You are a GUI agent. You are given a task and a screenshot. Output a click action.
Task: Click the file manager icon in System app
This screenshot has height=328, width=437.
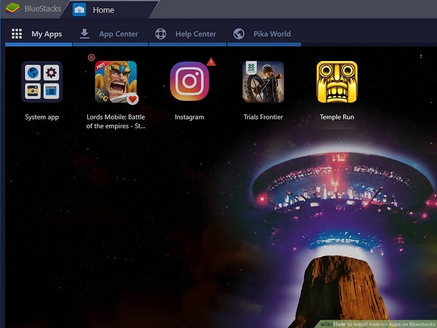tap(51, 91)
